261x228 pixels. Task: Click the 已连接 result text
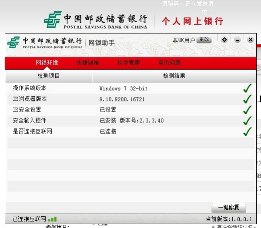pos(108,131)
